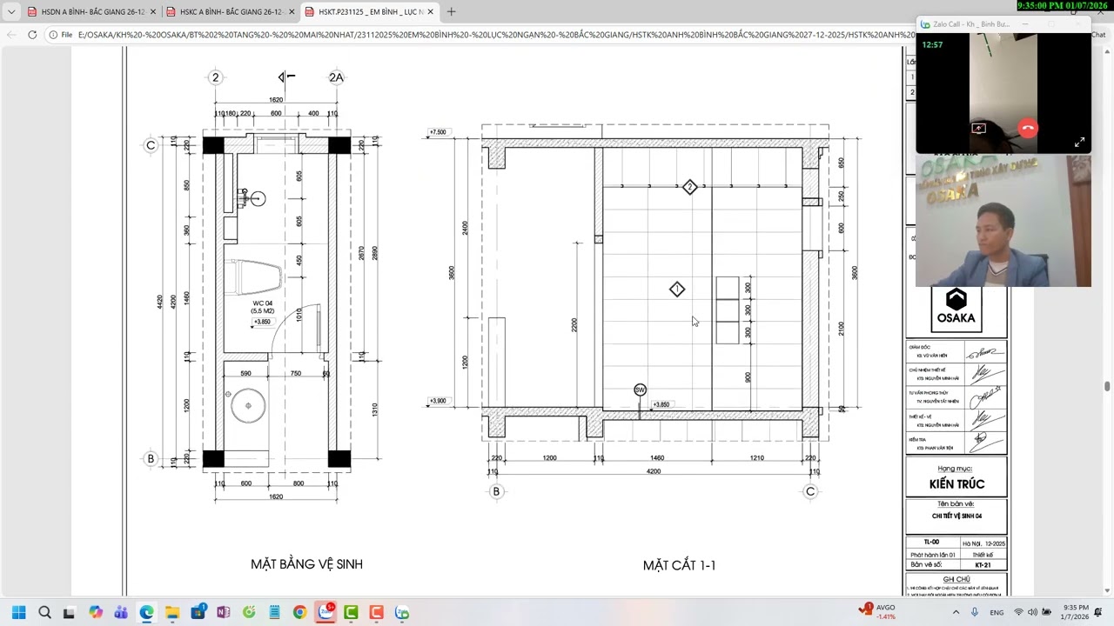Switch to Microsoft Edge on taskbar
Image resolution: width=1114 pixels, height=626 pixels.
coord(146,613)
